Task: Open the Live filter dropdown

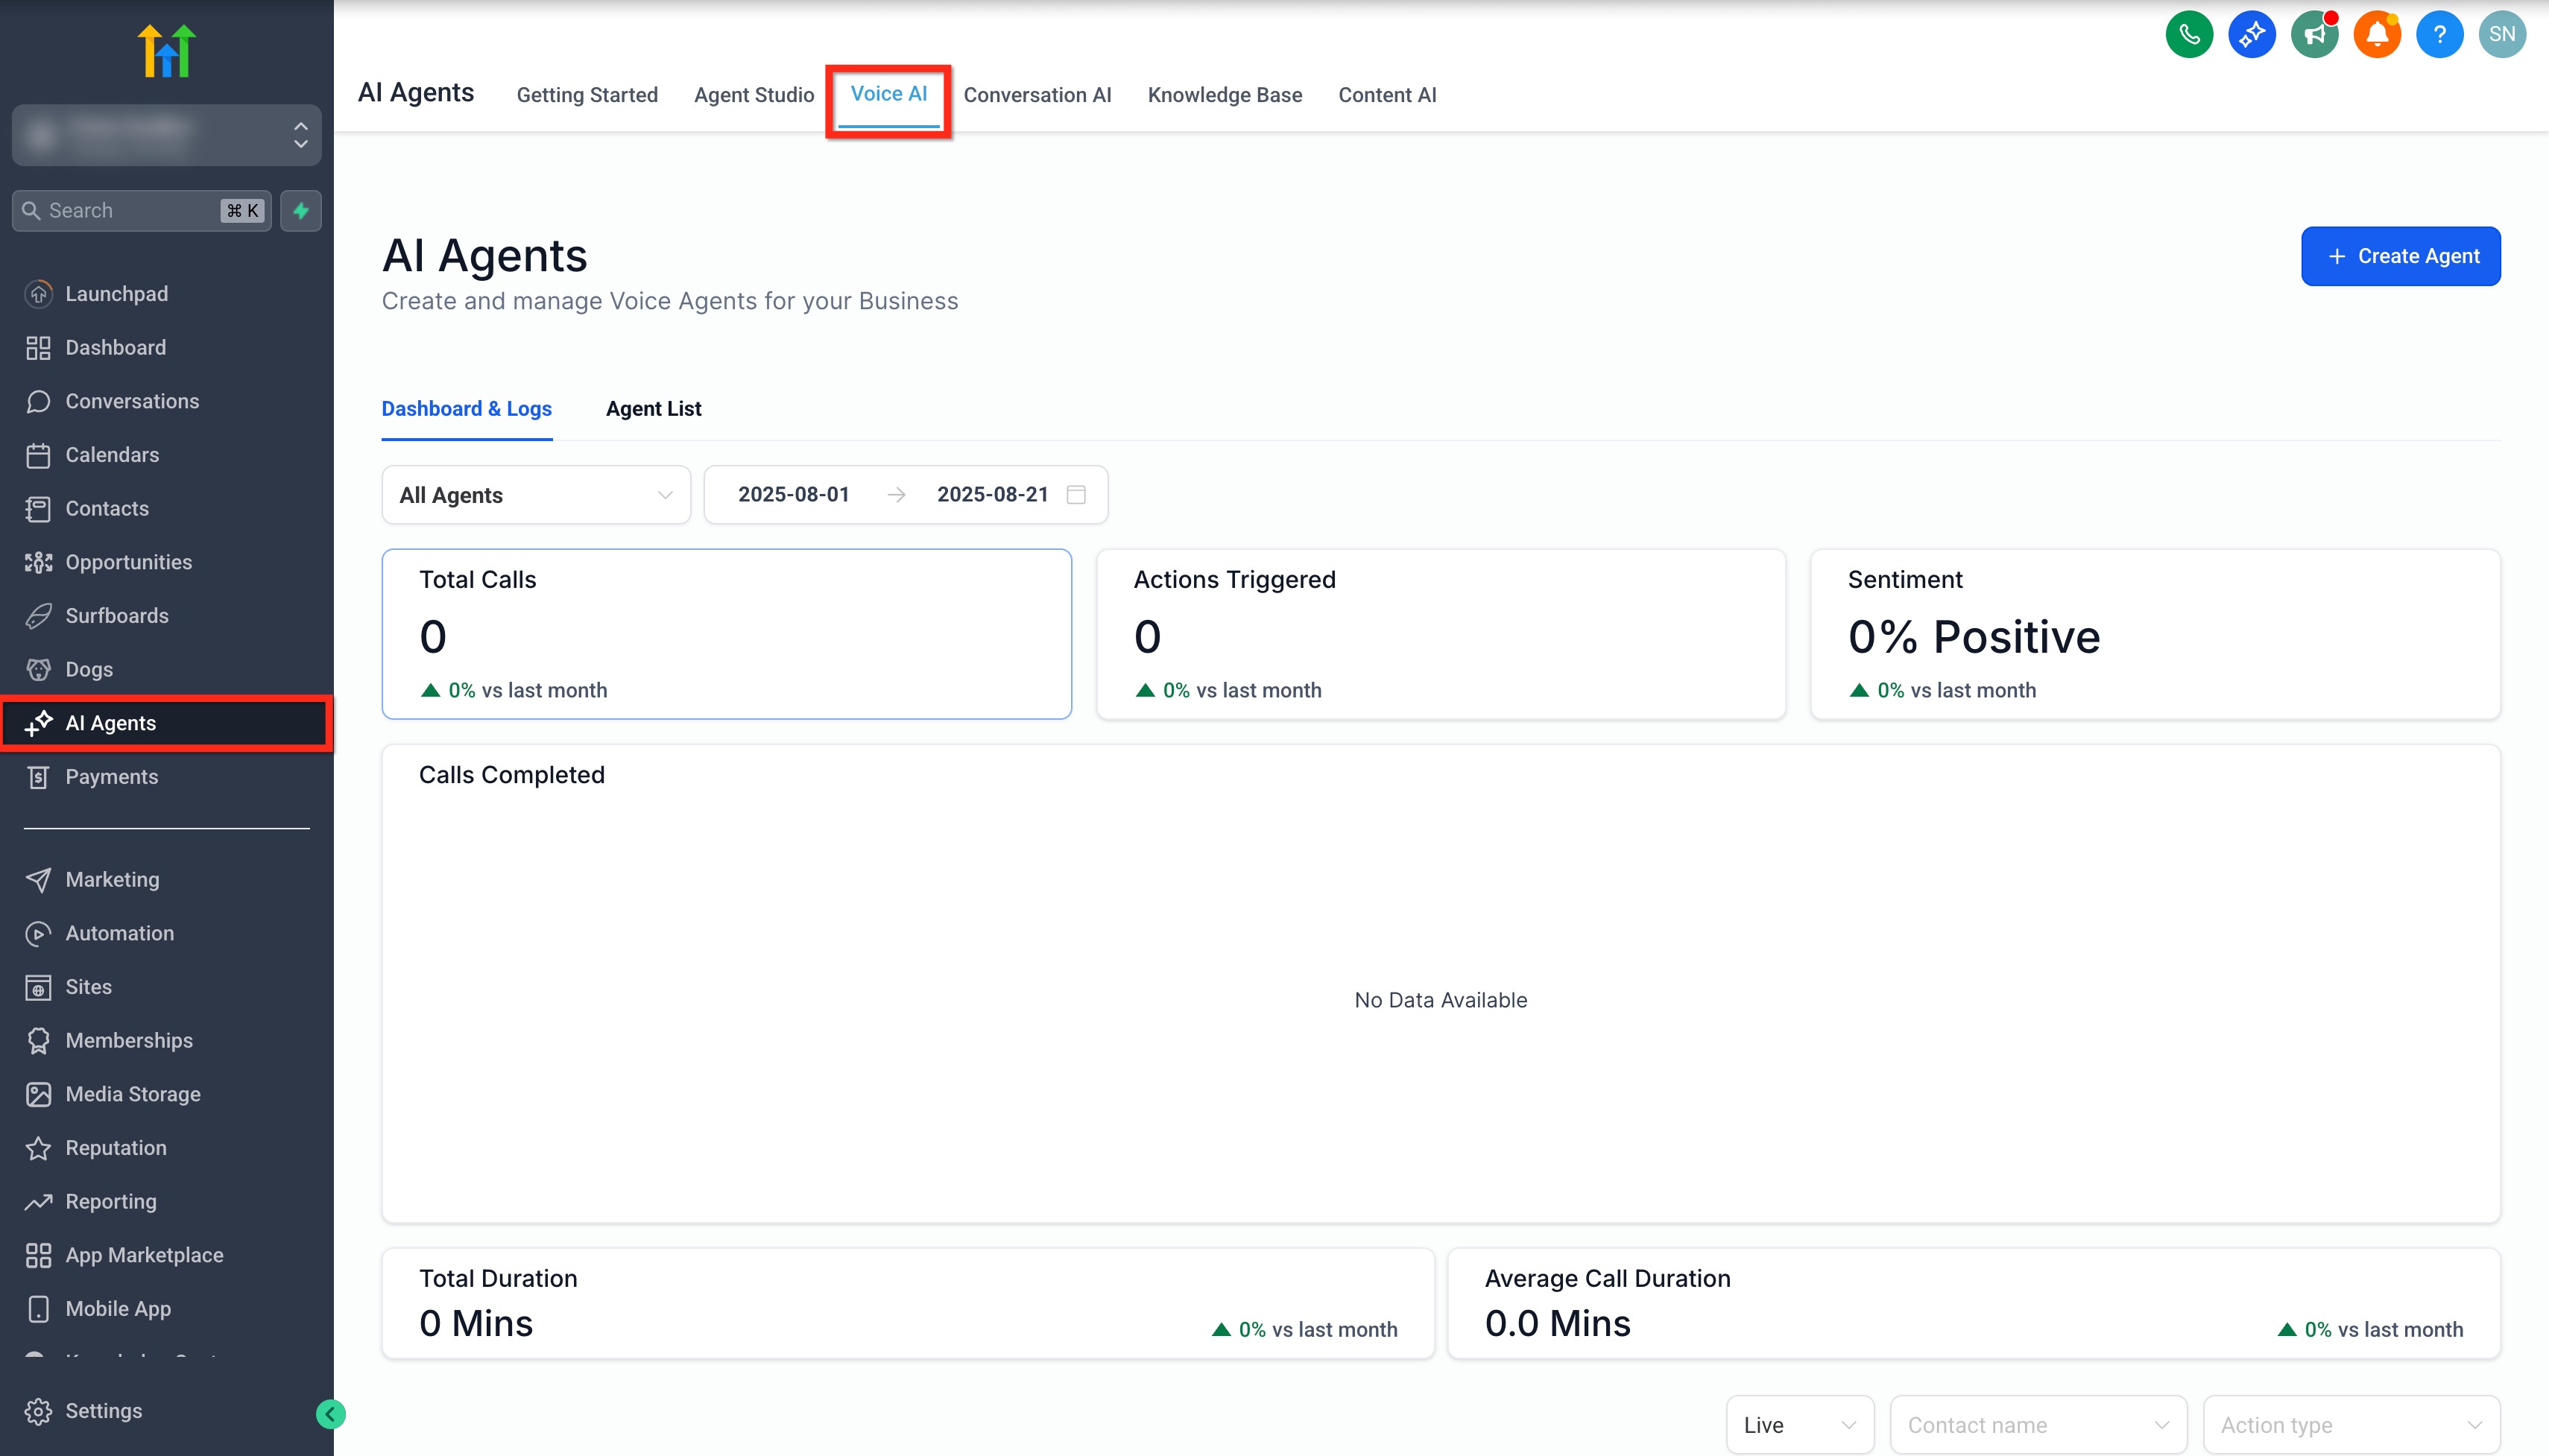Action: point(1799,1424)
